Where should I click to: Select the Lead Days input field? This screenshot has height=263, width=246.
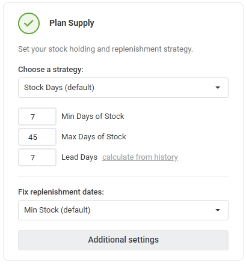(x=37, y=157)
